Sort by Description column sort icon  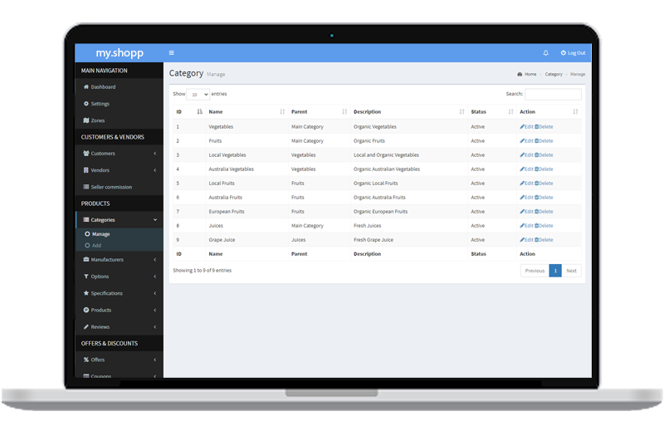click(x=461, y=112)
